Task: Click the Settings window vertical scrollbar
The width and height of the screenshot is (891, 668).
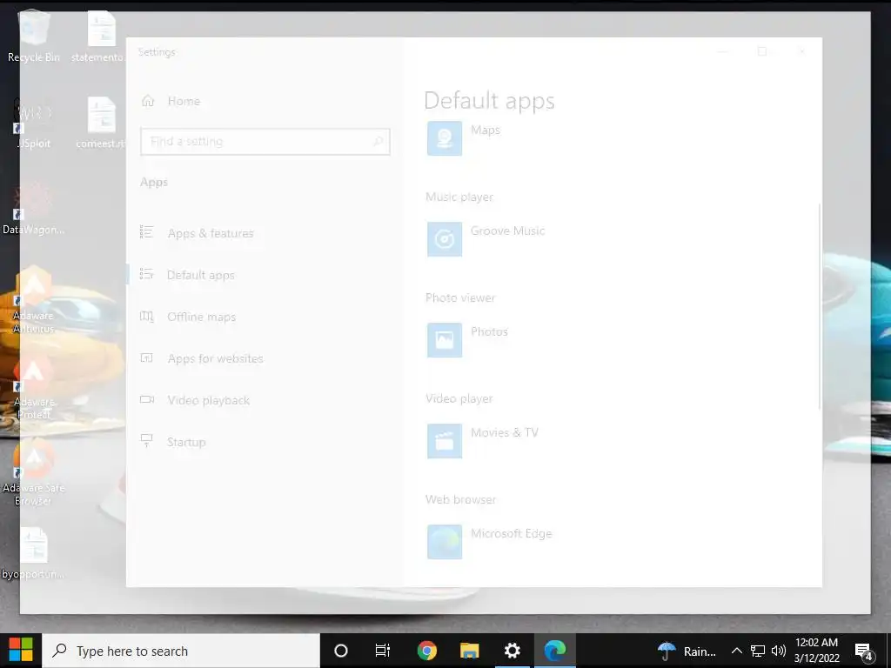Action: pyautogui.click(x=820, y=307)
